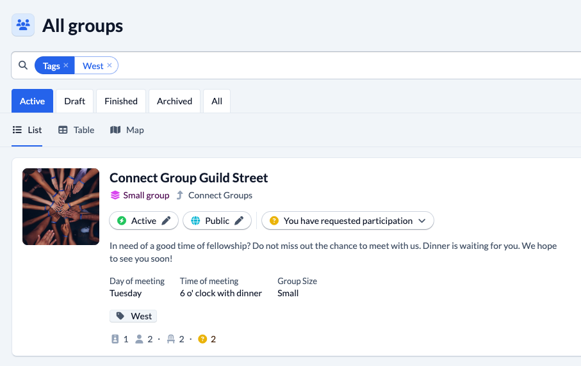
Task: Switch to the Draft tab
Action: pos(74,101)
